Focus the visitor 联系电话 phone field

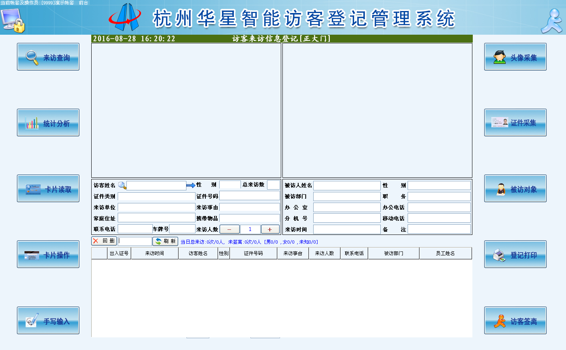(135, 229)
